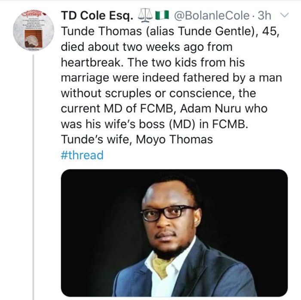Open the attached photo of man in glasses
This screenshot has width=301, height=300.
coord(174,233)
